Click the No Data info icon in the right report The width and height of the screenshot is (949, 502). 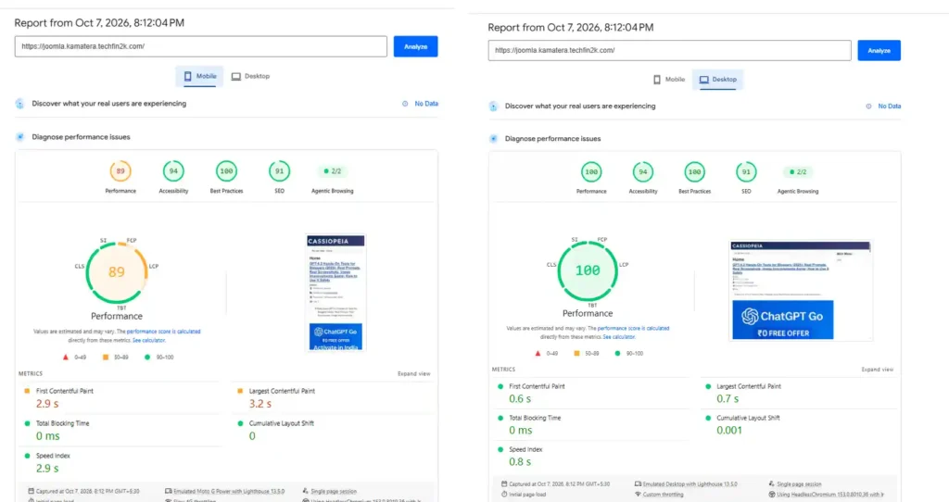point(868,106)
